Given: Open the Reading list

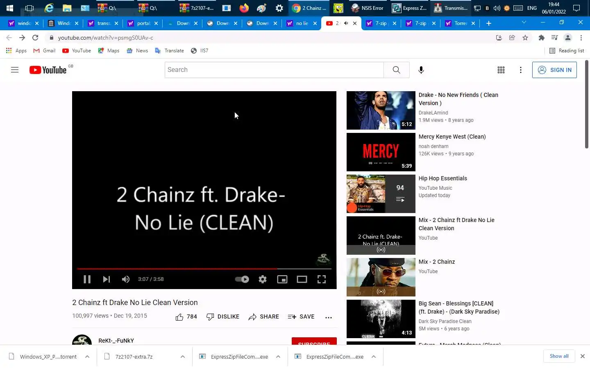Looking at the screenshot, I should 567,51.
